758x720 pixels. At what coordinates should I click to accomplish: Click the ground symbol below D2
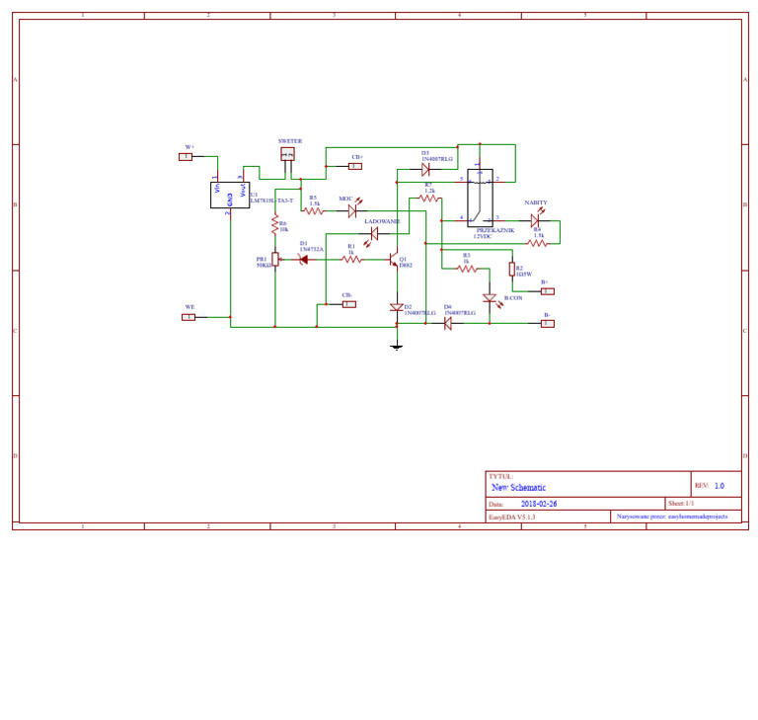397,346
